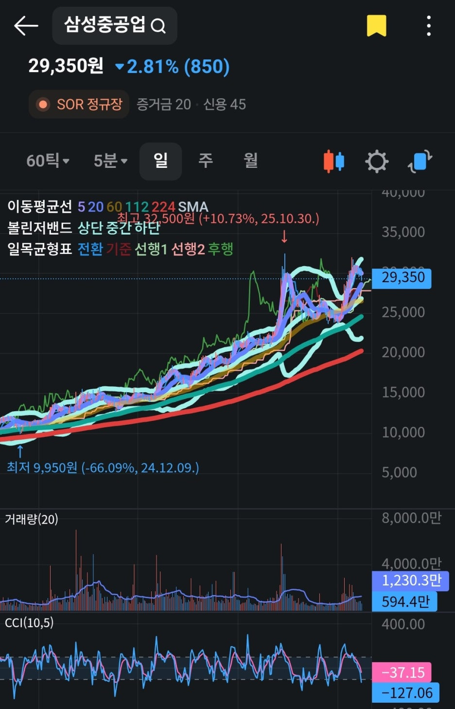Open stock search for 삼성중공업

[115, 25]
